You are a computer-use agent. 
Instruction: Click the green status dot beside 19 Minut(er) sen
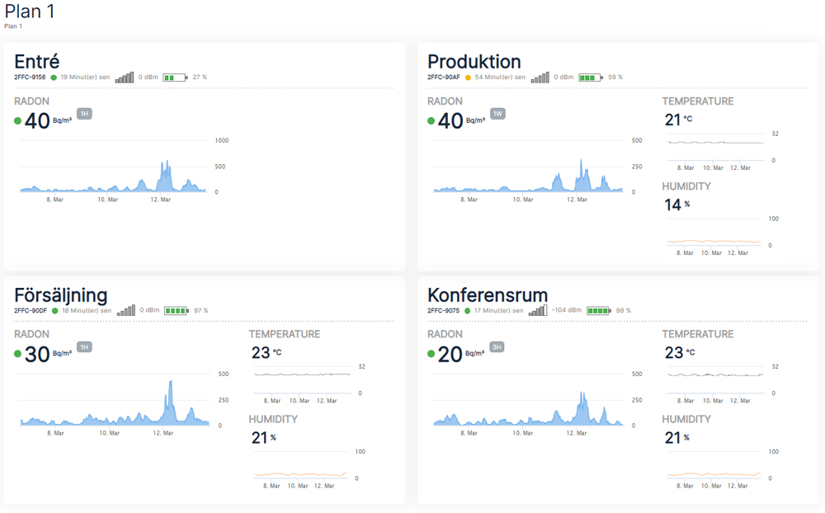point(54,78)
